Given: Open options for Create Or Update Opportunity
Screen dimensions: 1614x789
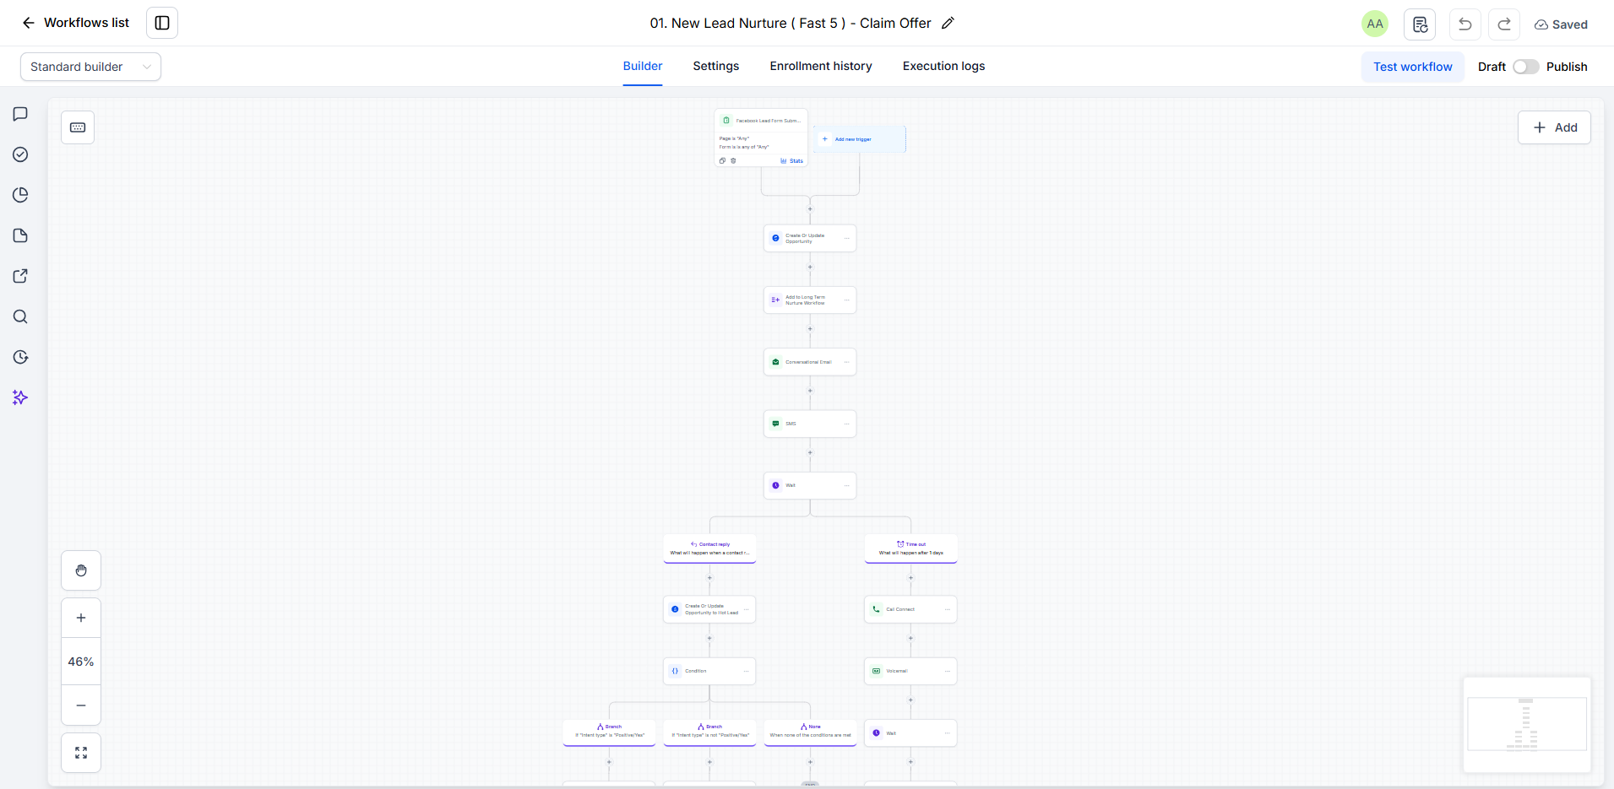Looking at the screenshot, I should pyautogui.click(x=847, y=238).
